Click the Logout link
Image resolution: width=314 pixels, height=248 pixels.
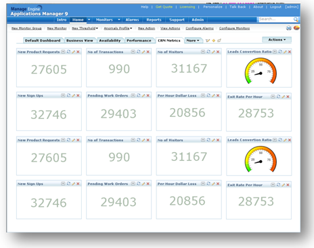coord(275,7)
